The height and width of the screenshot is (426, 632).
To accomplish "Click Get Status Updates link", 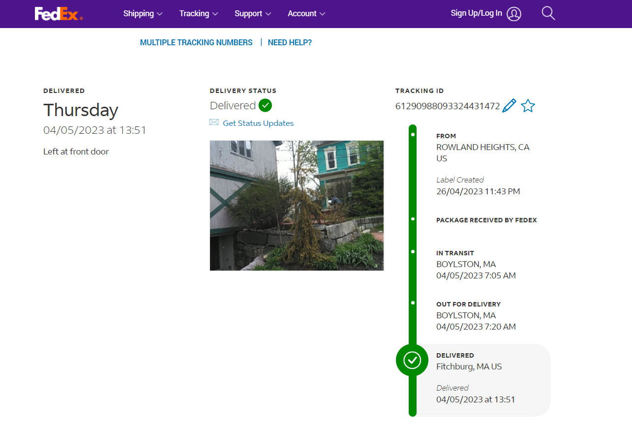I will pyautogui.click(x=258, y=123).
